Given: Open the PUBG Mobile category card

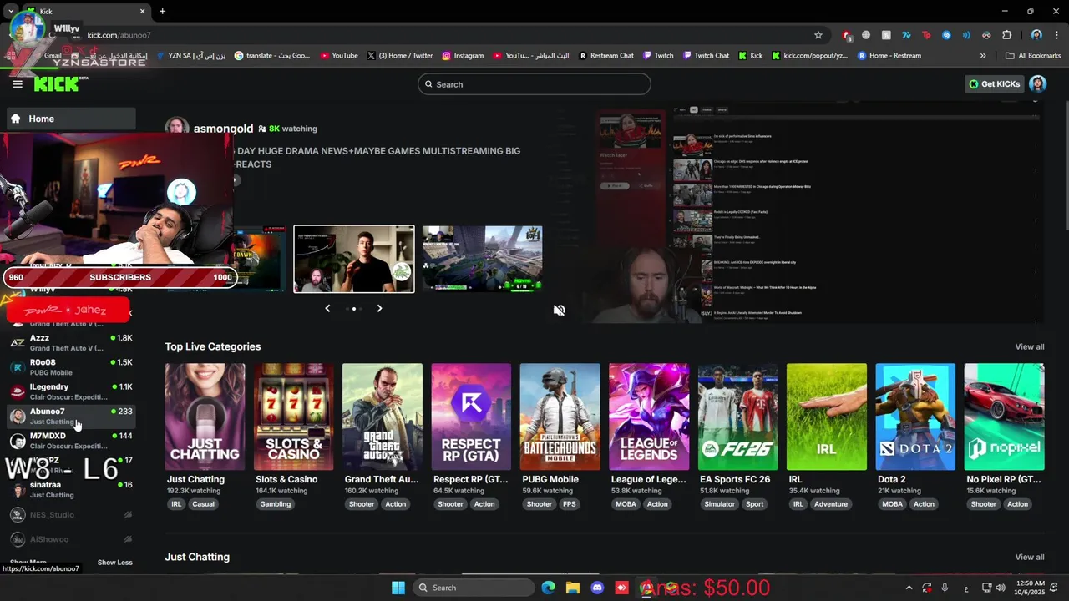Looking at the screenshot, I should pos(560,417).
